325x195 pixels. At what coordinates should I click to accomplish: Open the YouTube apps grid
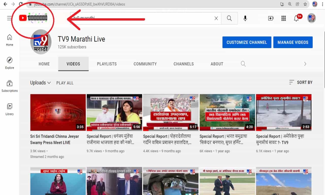click(x=284, y=18)
